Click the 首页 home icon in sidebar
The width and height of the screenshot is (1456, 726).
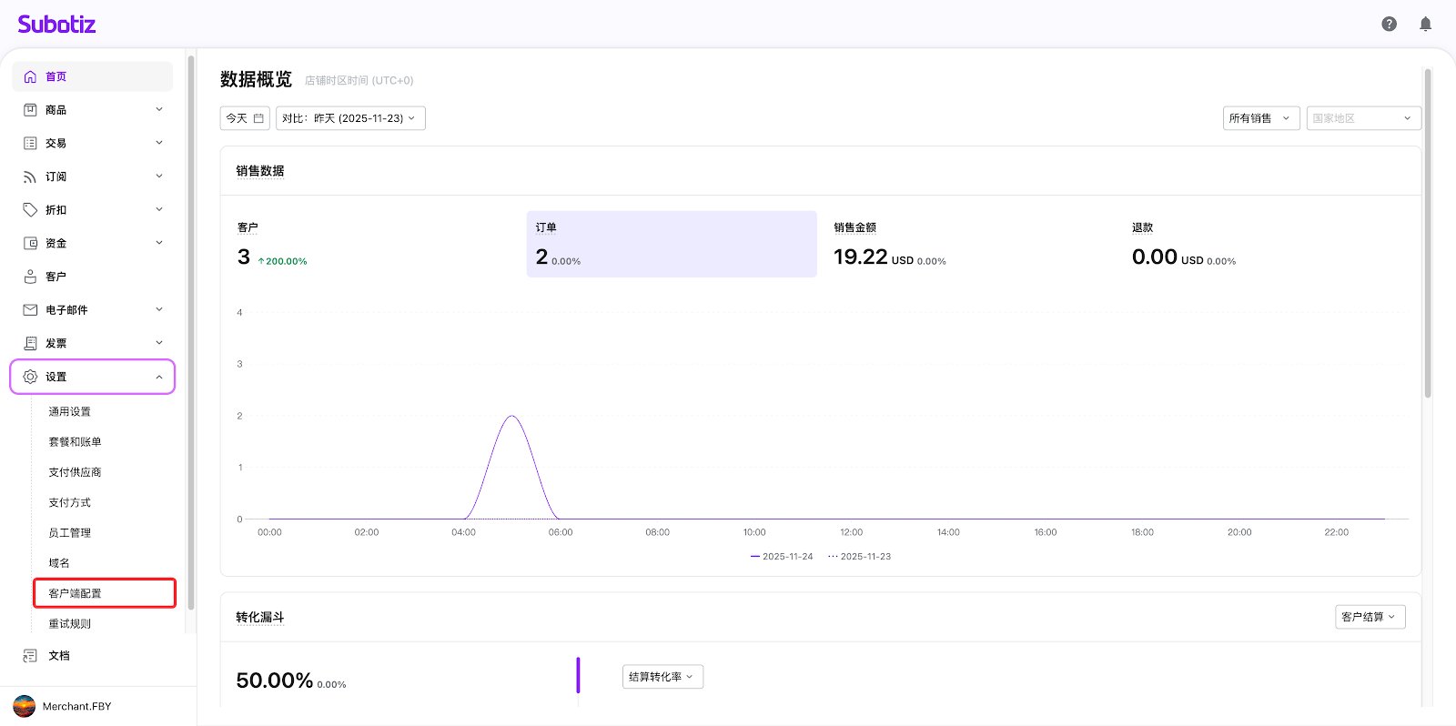click(30, 76)
